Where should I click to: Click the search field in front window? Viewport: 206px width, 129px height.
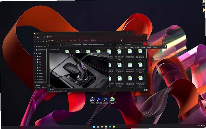click(129, 44)
